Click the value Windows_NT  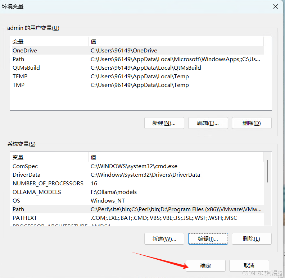(x=108, y=200)
